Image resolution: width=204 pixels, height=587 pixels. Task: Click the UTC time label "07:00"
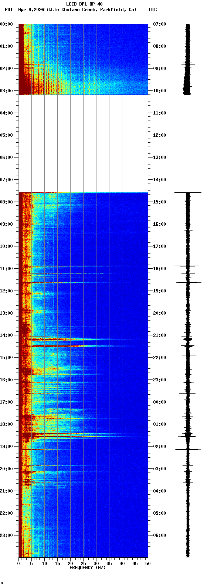[x=160, y=24]
